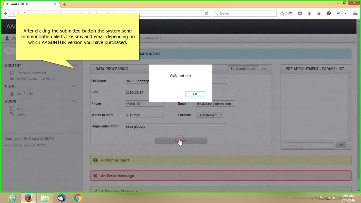Viewport: 361px width, 203px height.
Task: Open dropdown arrow beside the add-on icon
Action: (x=345, y=14)
